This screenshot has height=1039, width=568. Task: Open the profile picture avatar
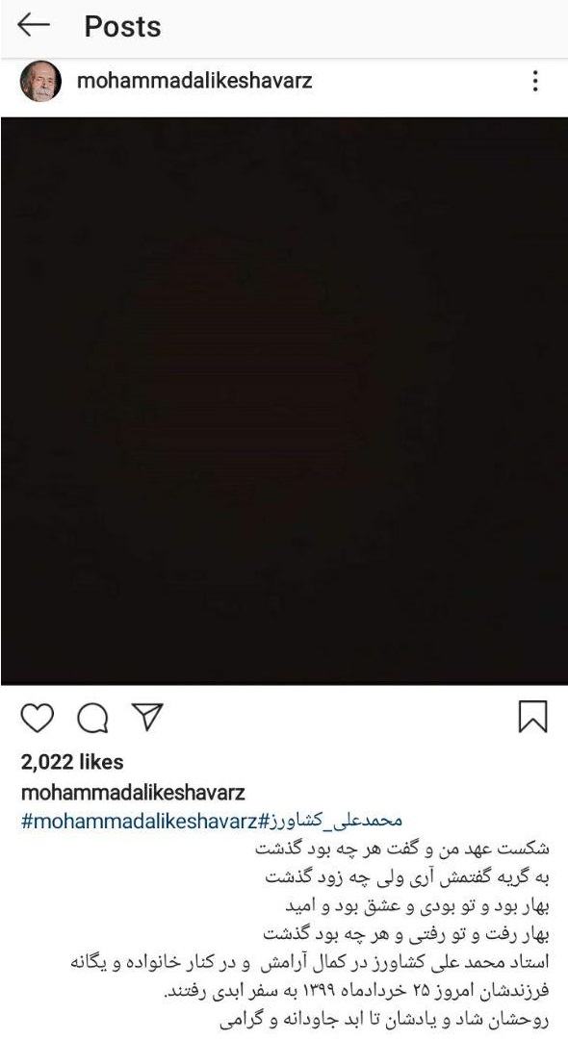point(40,82)
